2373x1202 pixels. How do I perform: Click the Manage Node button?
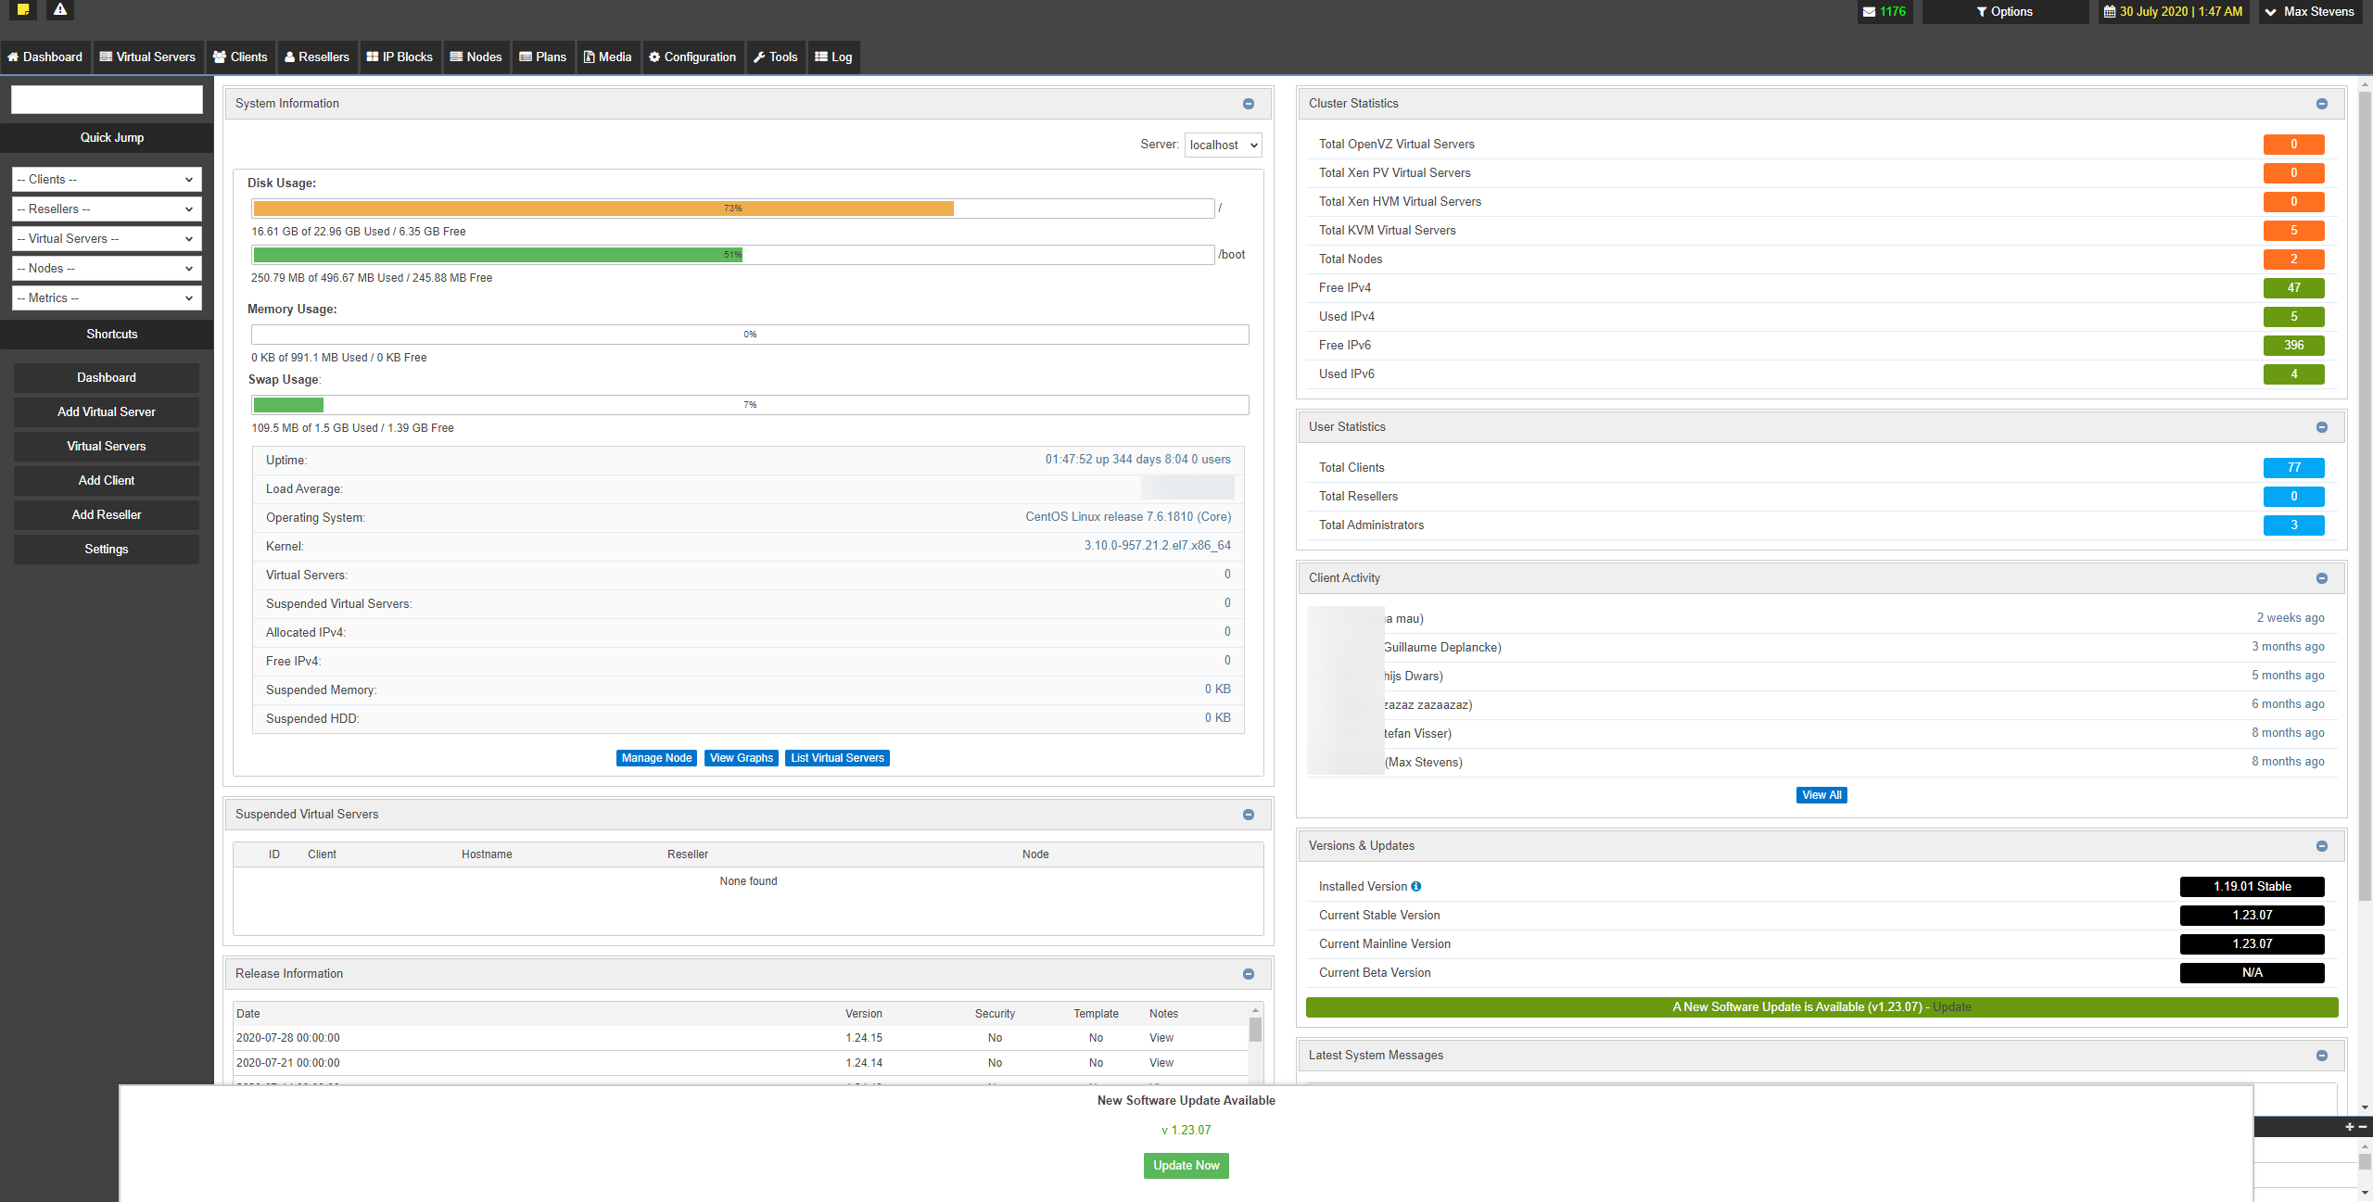click(656, 758)
